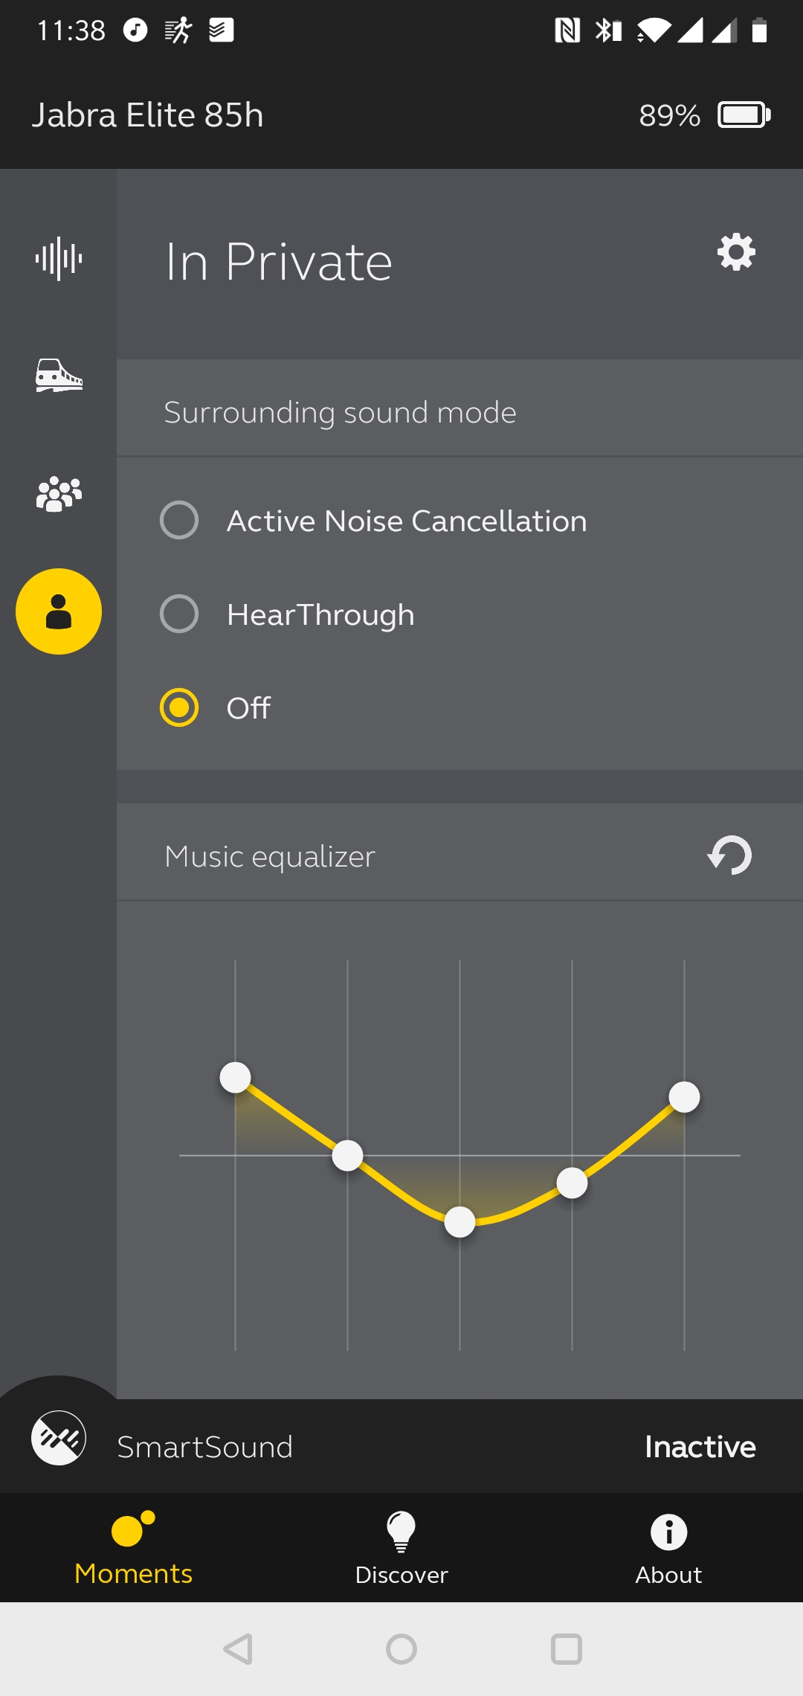Viewport: 803px width, 1696px height.
Task: Reset the music equalizer with arrow icon
Action: [729, 855]
